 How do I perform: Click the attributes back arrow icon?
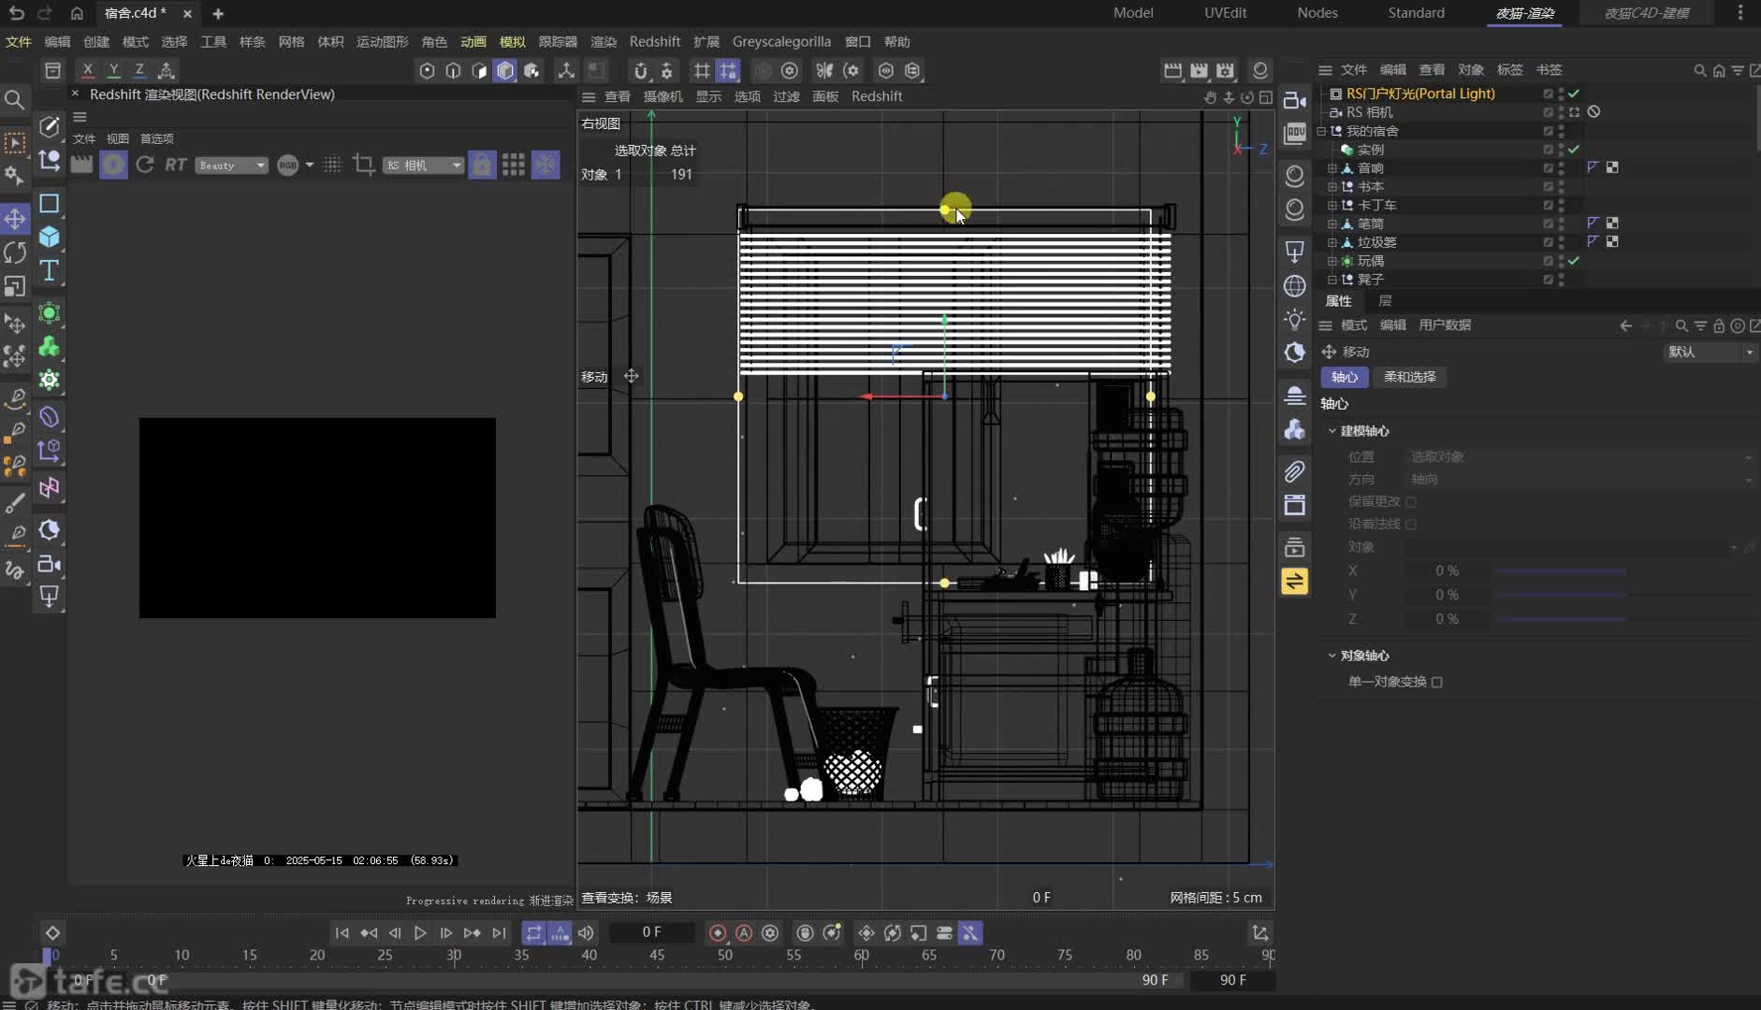[1625, 325]
